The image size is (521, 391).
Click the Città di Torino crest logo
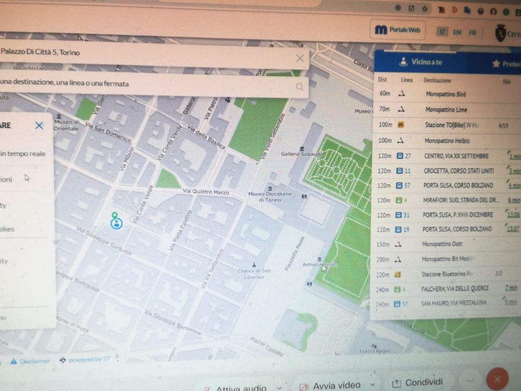click(501, 33)
